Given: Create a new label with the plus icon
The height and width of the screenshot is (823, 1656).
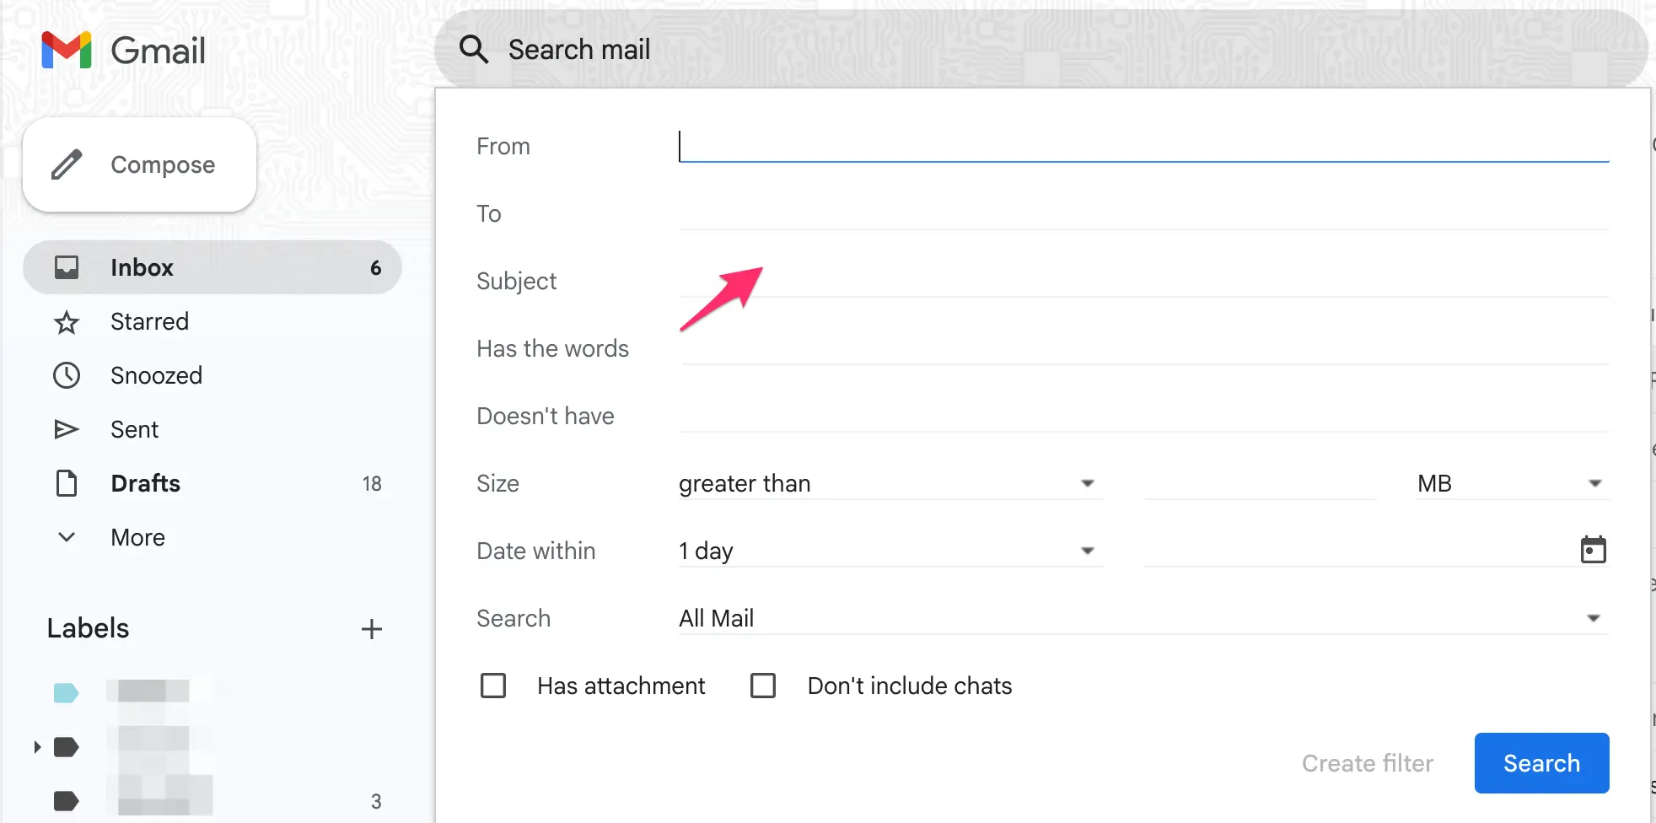Looking at the screenshot, I should point(372,629).
